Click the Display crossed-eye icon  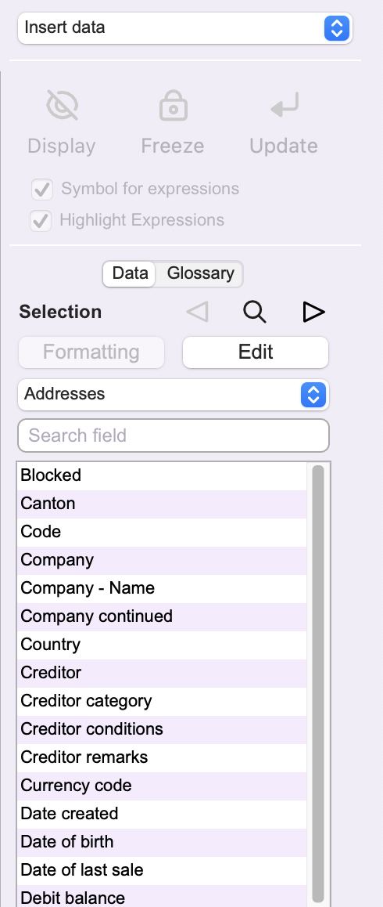[x=62, y=105]
